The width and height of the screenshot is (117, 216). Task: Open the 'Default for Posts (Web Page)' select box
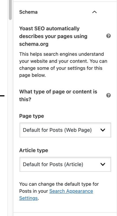pyautogui.click(x=65, y=130)
